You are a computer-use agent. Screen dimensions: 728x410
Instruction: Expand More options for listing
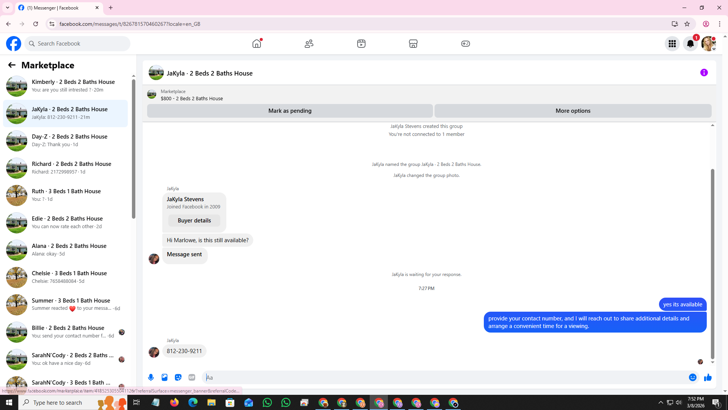pos(573,111)
